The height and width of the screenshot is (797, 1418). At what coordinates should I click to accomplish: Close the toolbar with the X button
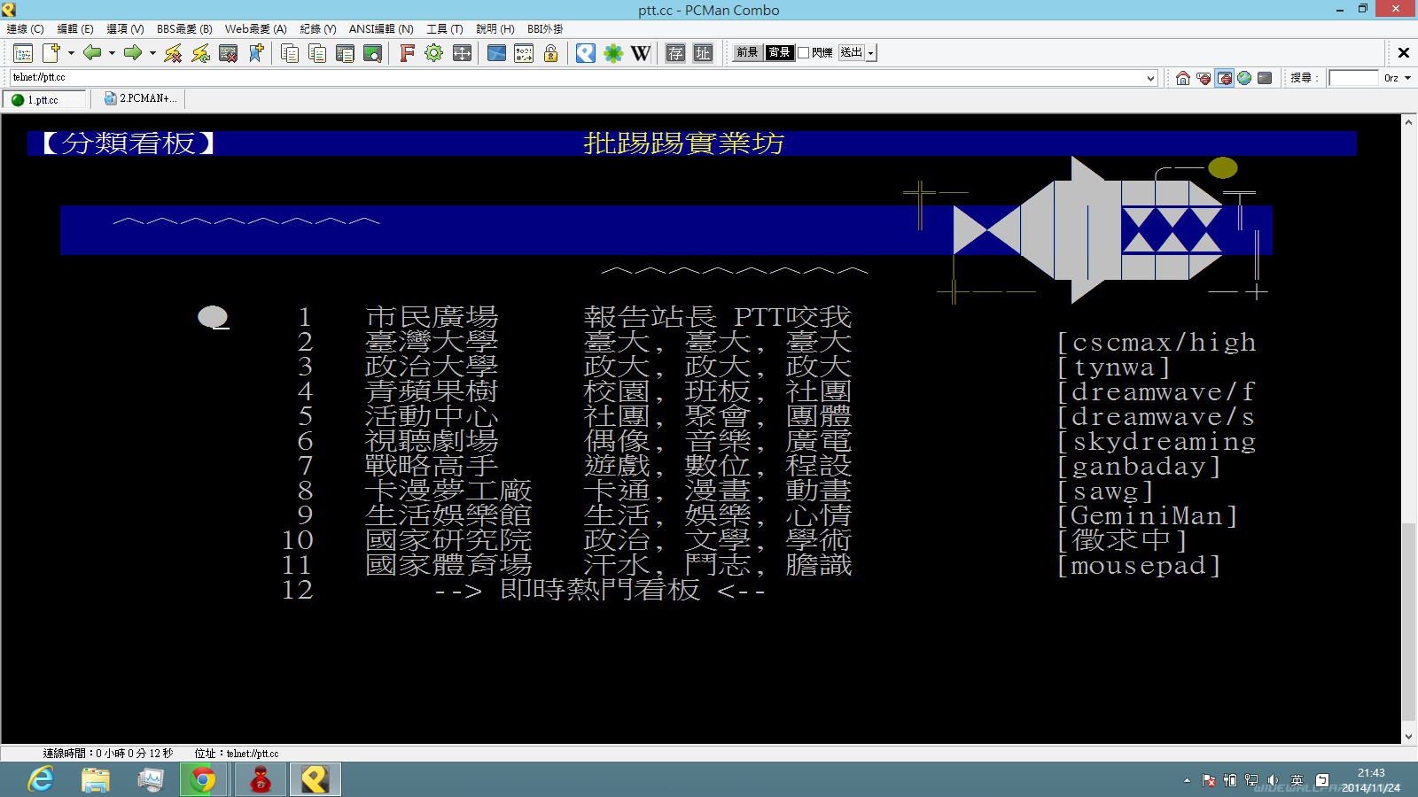point(1404,53)
